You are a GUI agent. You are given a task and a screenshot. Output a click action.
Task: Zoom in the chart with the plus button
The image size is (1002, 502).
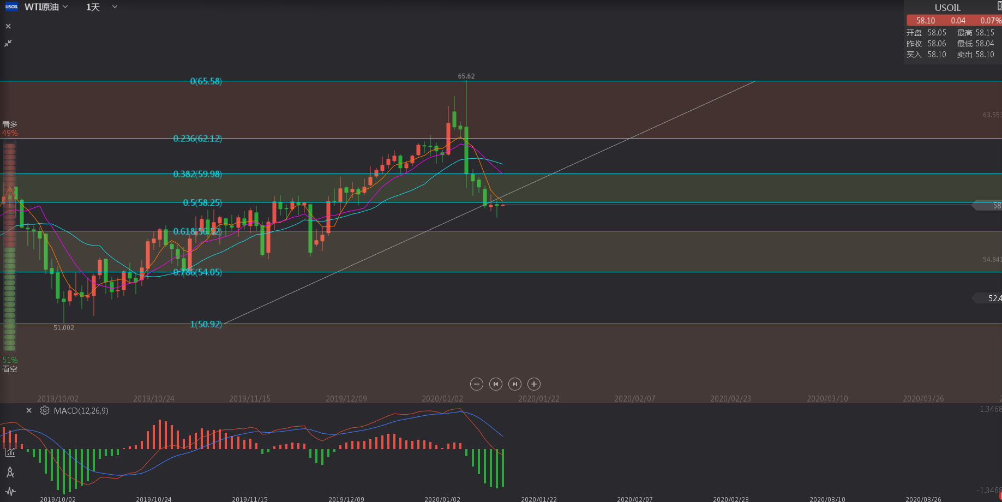click(534, 384)
